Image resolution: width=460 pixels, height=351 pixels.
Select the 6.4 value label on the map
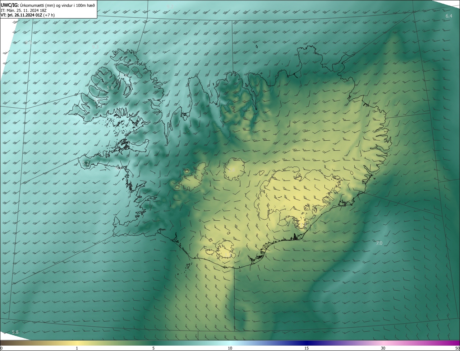pos(449,16)
